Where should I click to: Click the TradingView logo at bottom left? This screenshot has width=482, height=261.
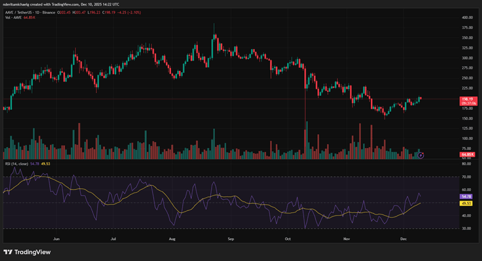tap(27, 252)
